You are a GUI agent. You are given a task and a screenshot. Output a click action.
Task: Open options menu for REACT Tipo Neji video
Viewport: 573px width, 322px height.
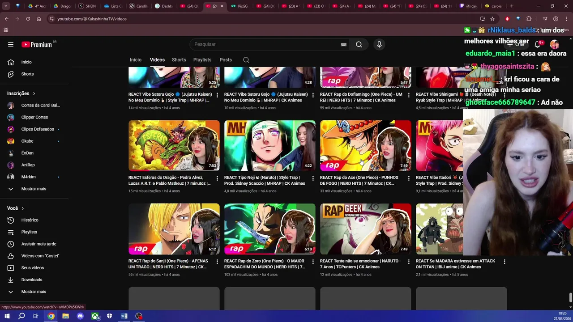pyautogui.click(x=313, y=178)
